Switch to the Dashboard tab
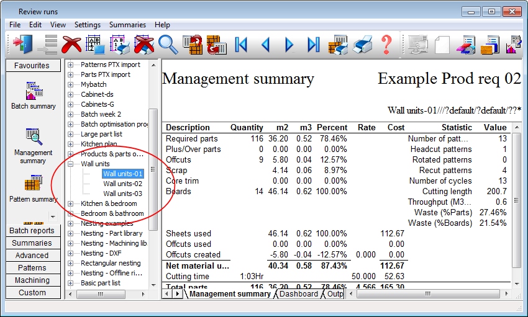This screenshot has height=317, width=528. (x=298, y=294)
